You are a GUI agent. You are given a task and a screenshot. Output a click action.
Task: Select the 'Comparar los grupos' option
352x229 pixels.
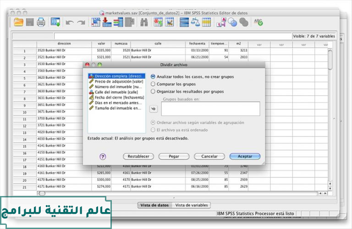click(x=173, y=84)
